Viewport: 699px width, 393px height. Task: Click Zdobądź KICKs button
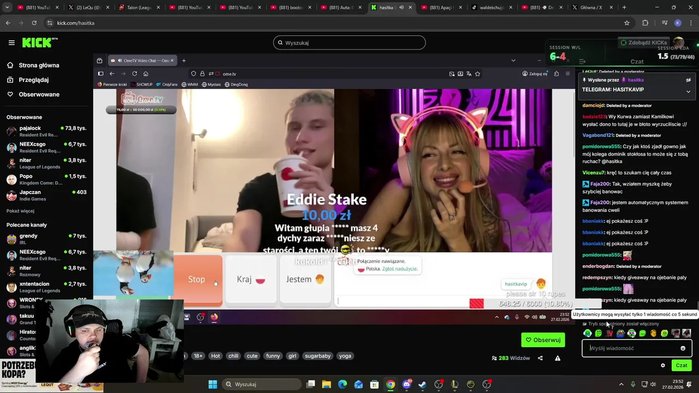644,43
